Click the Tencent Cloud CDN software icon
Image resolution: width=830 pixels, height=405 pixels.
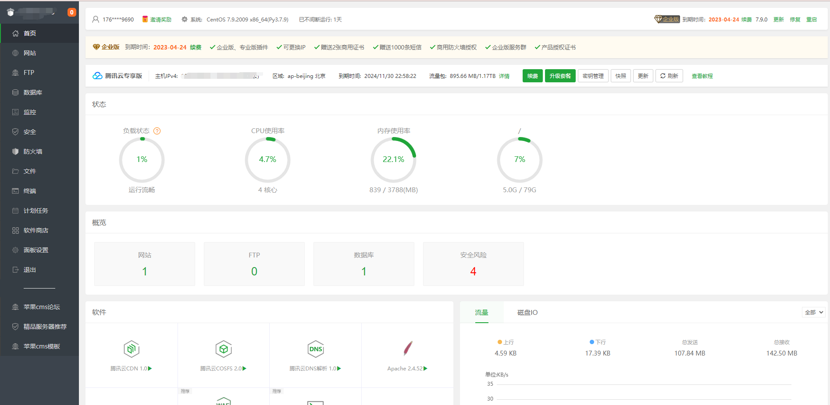[x=132, y=349]
